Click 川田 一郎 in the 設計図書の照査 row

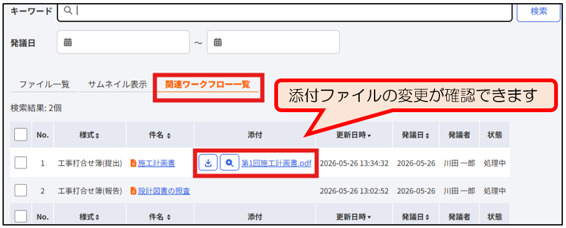[x=459, y=191]
